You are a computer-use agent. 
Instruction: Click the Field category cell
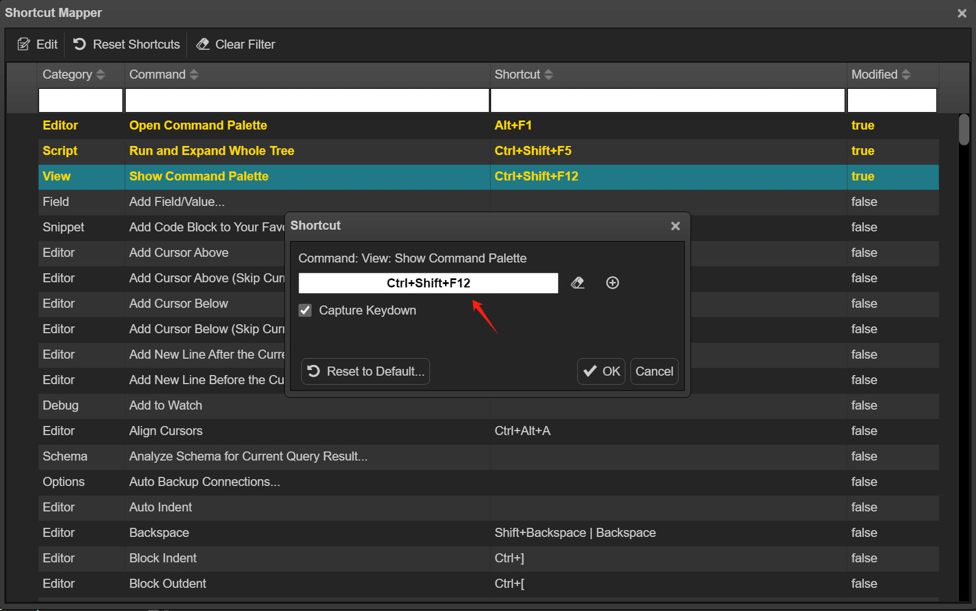pyautogui.click(x=82, y=202)
